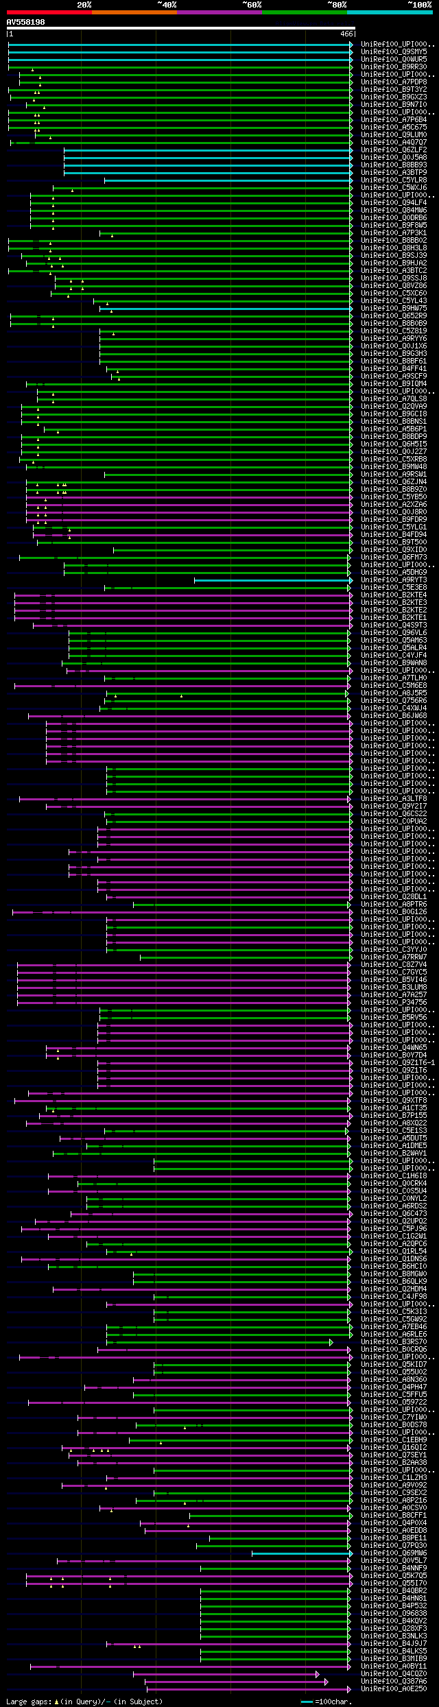The height and width of the screenshot is (1707, 439).
Task: Click the red ~20% identity legend segment
Action: click(49, 12)
